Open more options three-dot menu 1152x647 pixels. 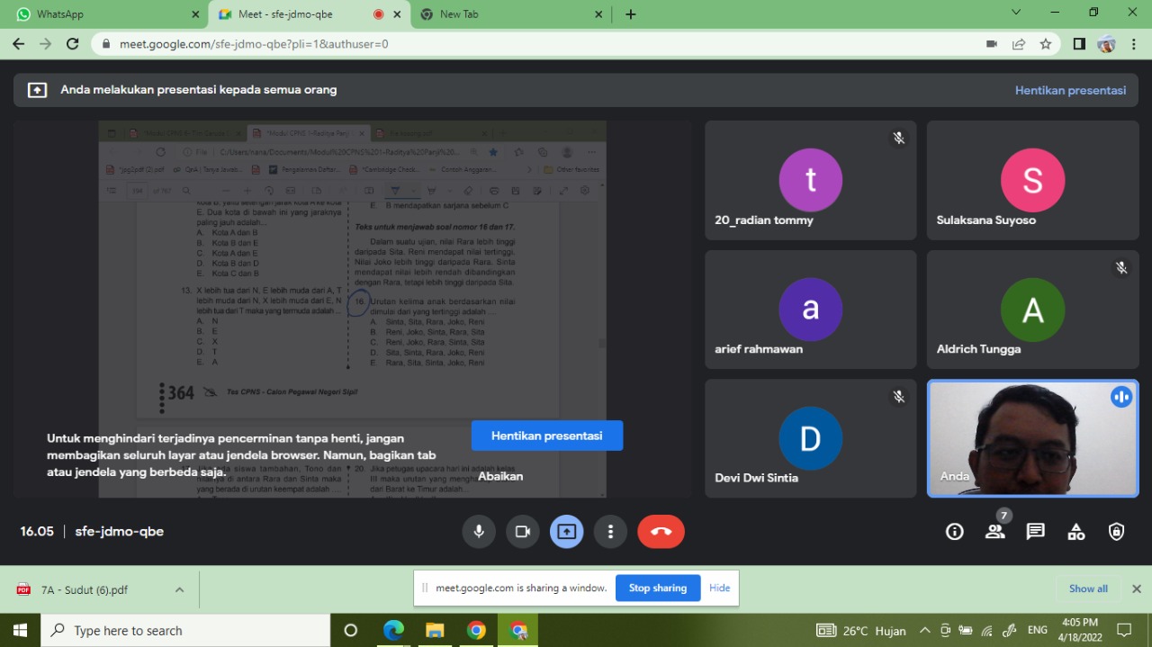(x=610, y=532)
